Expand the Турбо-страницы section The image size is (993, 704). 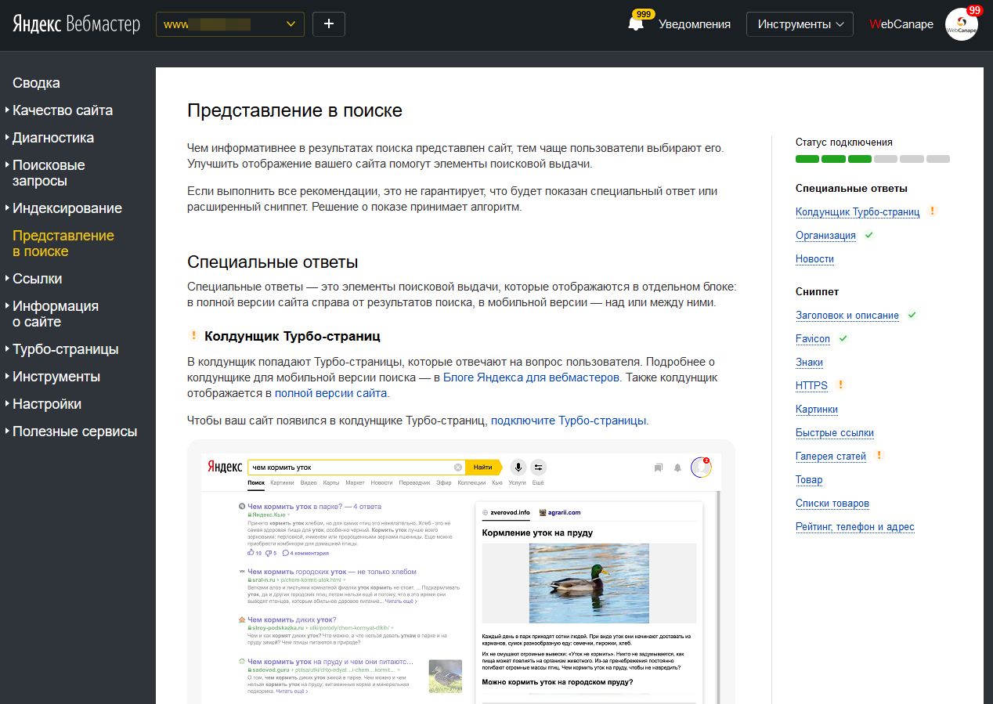[x=66, y=349]
